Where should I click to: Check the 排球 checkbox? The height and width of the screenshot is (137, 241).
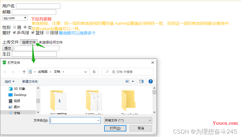[47, 32]
